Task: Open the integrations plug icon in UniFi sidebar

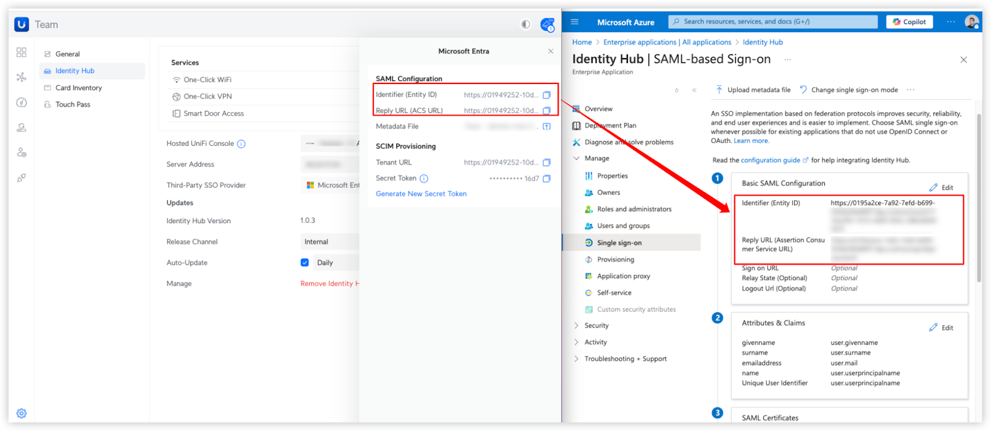Action: (22, 177)
